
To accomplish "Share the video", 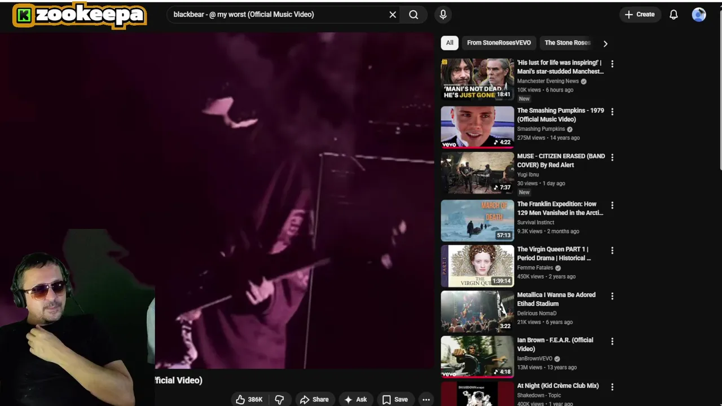I will pos(314,399).
